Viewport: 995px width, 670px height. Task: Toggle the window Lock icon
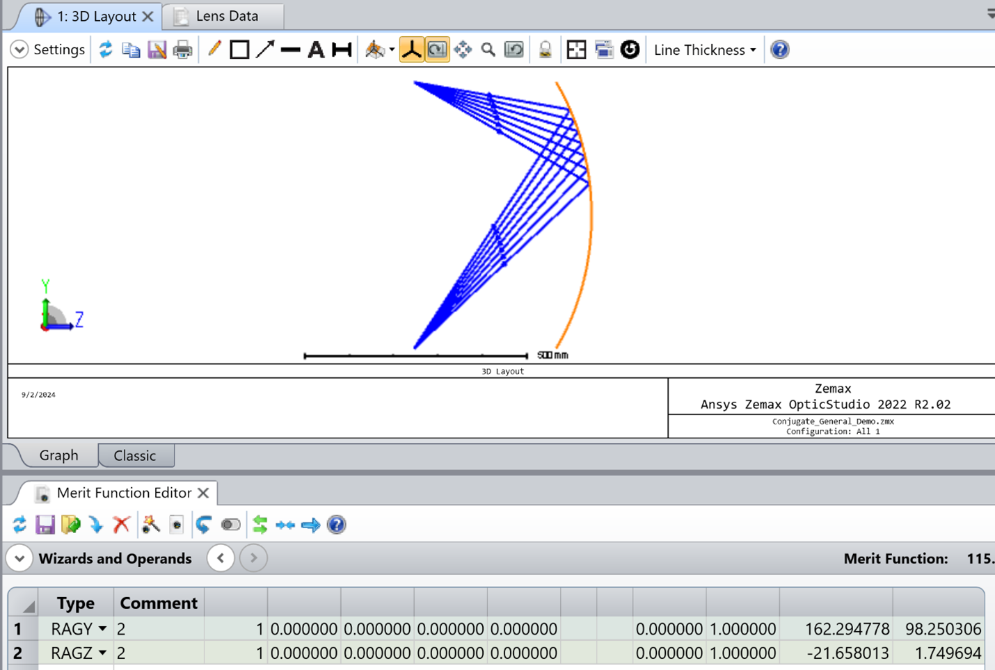[546, 49]
